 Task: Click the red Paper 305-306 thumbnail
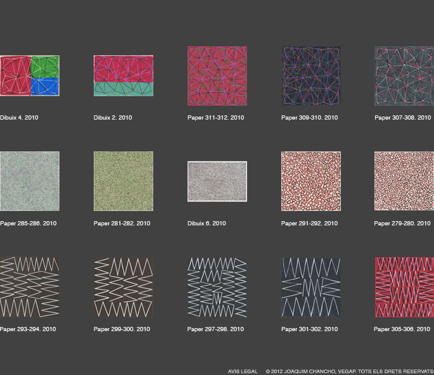point(403,287)
